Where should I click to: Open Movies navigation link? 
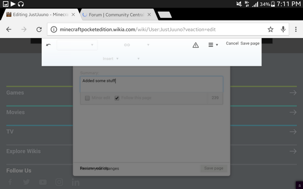pyautogui.click(x=16, y=112)
